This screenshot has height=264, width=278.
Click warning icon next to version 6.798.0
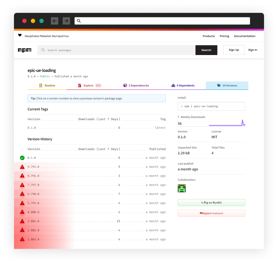[x=22, y=194]
